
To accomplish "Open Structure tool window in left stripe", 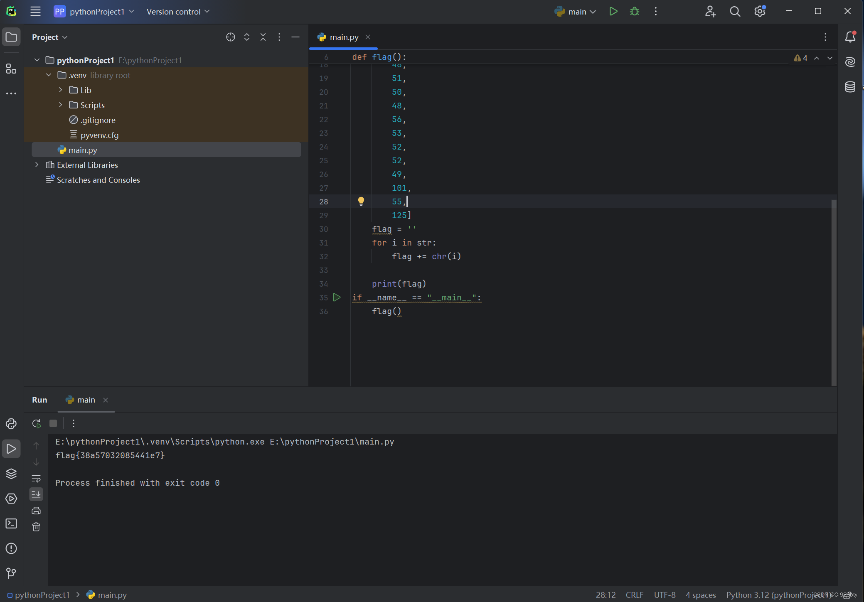I will tap(11, 69).
